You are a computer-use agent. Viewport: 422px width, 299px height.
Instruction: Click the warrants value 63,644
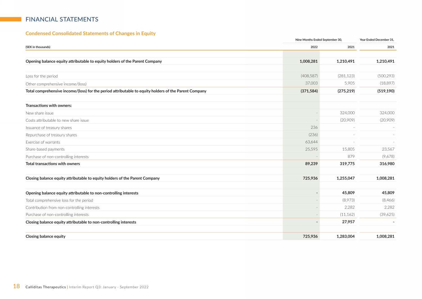[311, 142]
